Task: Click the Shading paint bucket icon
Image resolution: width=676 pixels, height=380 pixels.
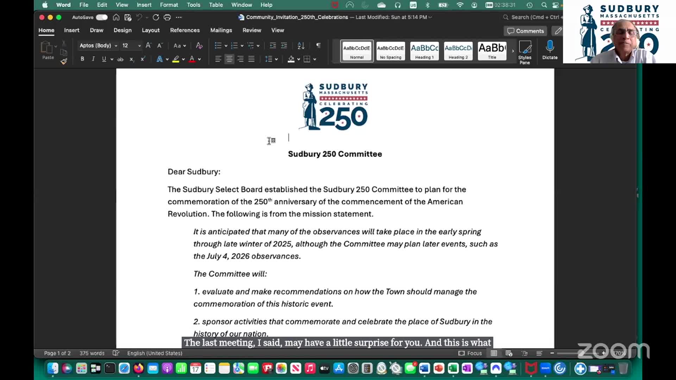Action: [291, 59]
